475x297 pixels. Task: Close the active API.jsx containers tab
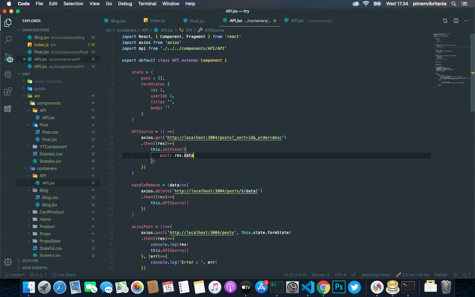[x=275, y=21]
